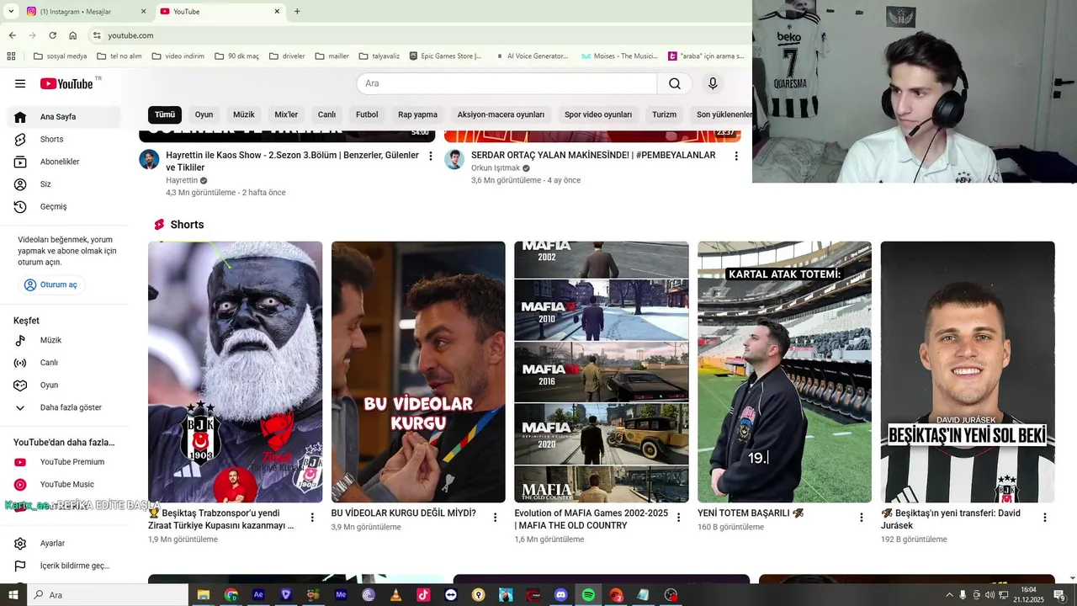
Task: Open Hayrettin channel avatar
Action: click(149, 160)
